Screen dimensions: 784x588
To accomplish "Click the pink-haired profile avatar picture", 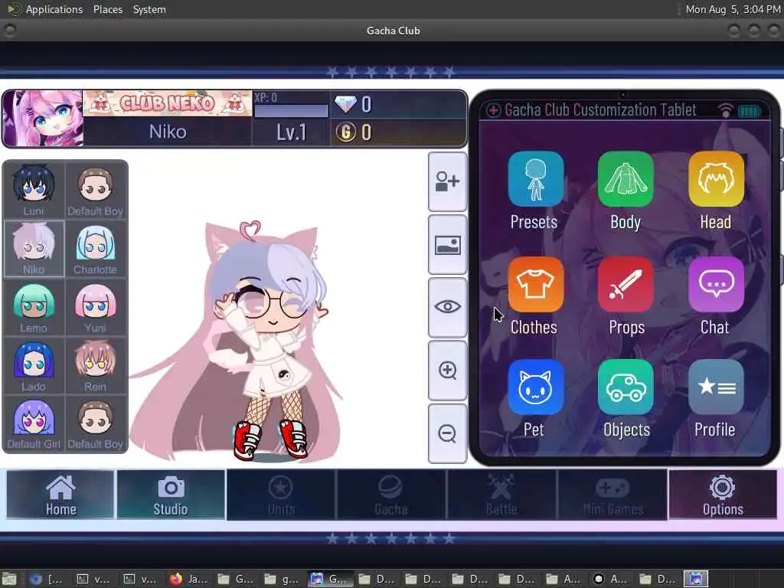I will (43, 119).
